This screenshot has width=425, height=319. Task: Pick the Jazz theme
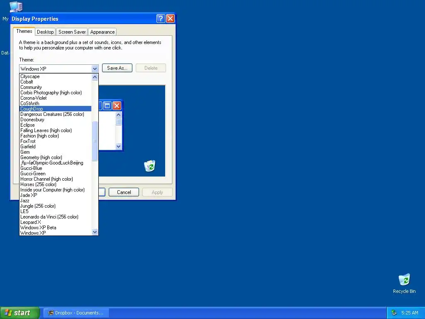tap(56, 201)
